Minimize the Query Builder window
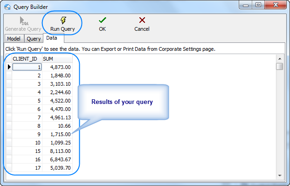The width and height of the screenshot is (290, 186). pyautogui.click(x=246, y=5)
